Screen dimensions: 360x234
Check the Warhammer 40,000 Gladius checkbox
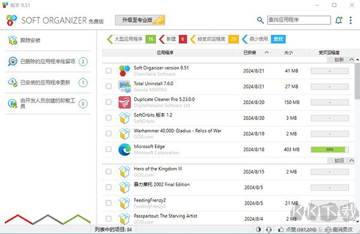109,134
